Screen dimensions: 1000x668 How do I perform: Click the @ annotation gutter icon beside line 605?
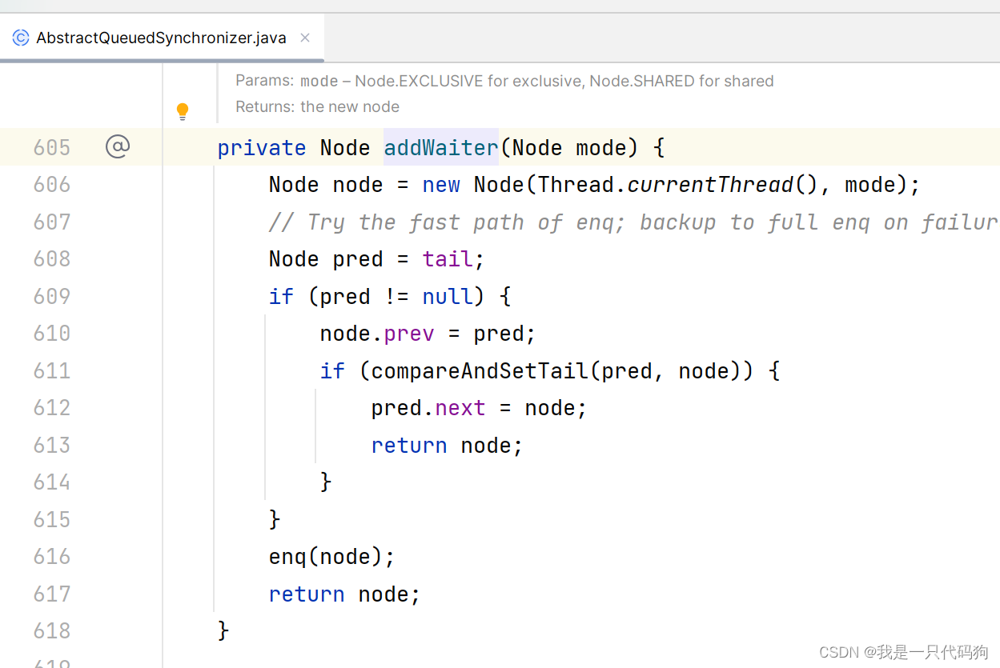click(118, 146)
